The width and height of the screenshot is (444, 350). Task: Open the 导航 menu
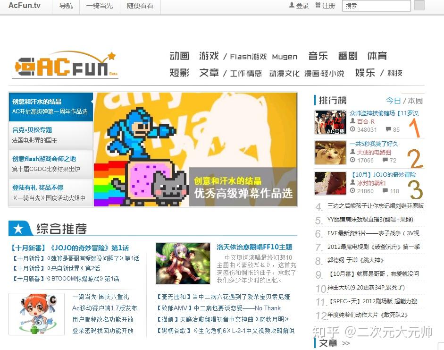pos(66,7)
